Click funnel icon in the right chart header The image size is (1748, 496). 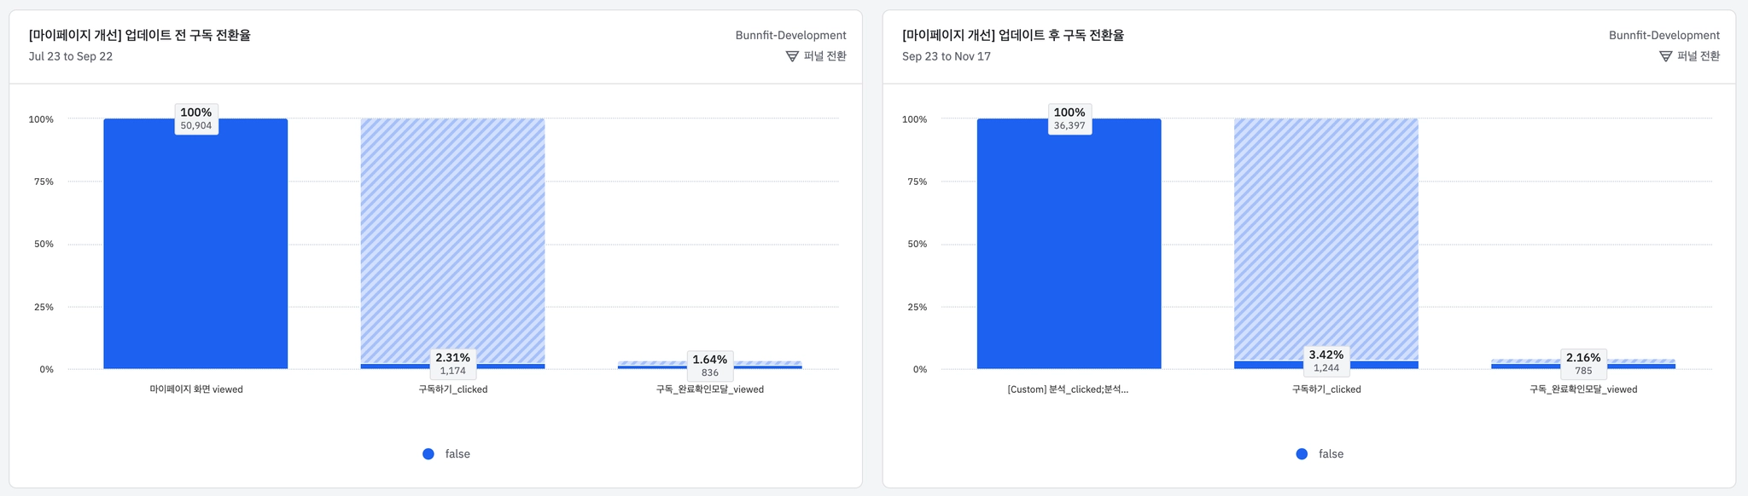[1665, 56]
